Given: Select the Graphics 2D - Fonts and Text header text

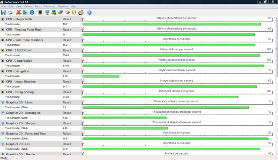Looking at the screenshot, I should (26, 134).
